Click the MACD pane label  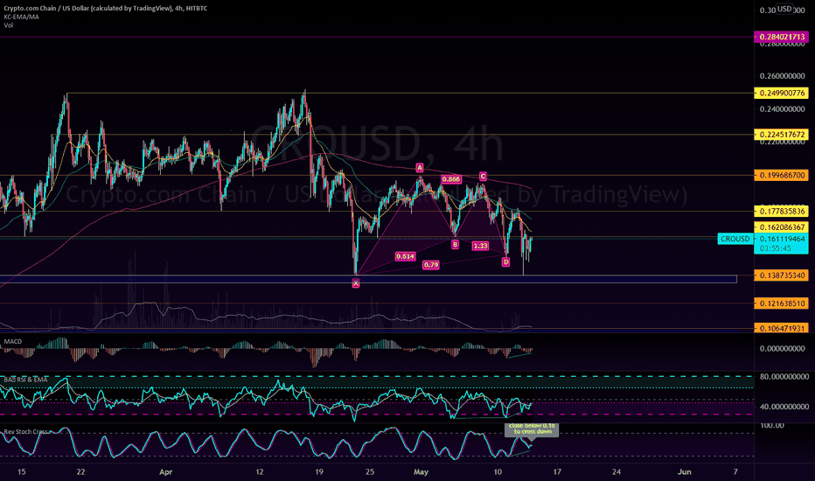[13, 341]
